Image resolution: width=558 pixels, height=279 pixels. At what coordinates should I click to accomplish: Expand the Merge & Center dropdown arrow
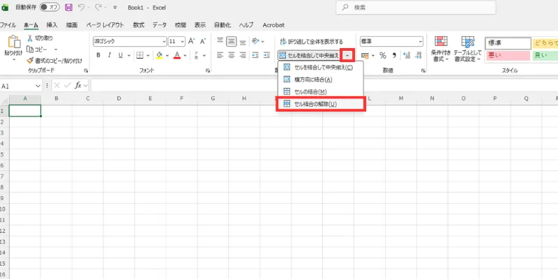click(x=347, y=55)
